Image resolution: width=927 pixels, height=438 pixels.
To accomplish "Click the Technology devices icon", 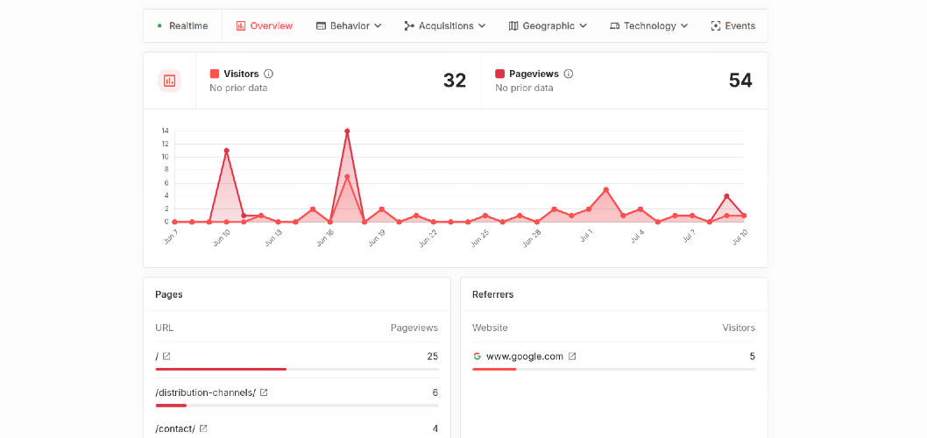I will [x=614, y=26].
